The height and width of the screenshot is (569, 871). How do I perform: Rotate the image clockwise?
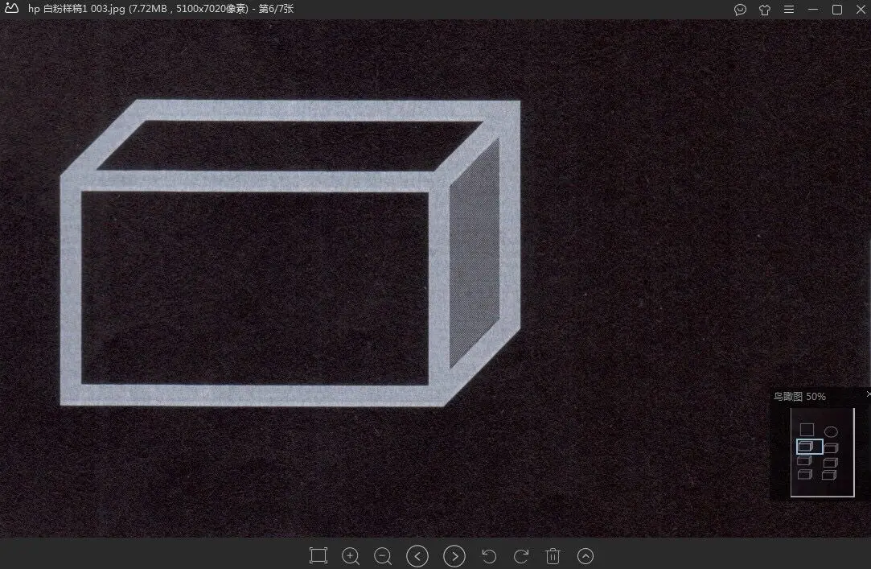tap(521, 556)
